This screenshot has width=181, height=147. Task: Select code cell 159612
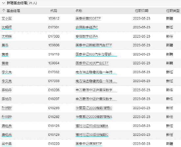pos(54,18)
